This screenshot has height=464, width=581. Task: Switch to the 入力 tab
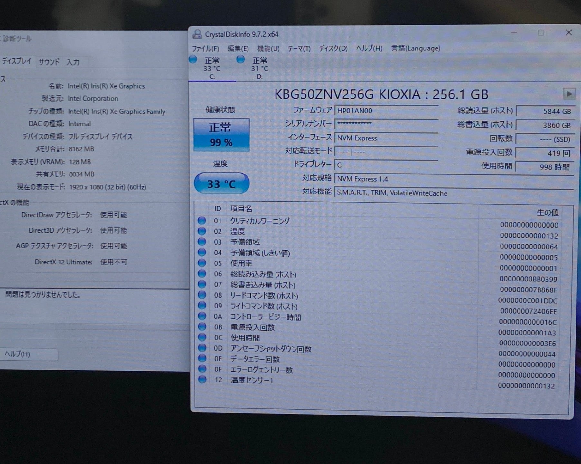pyautogui.click(x=73, y=62)
